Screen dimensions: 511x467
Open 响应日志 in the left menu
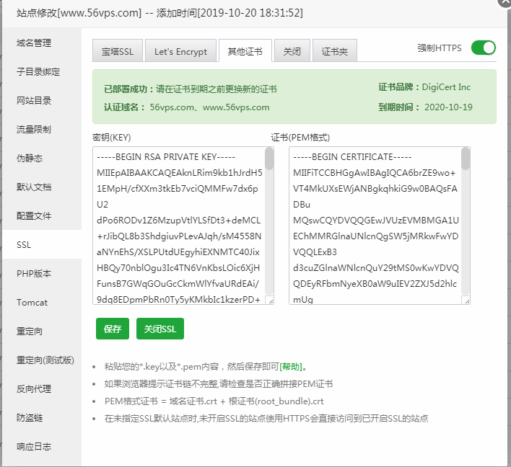click(x=34, y=447)
